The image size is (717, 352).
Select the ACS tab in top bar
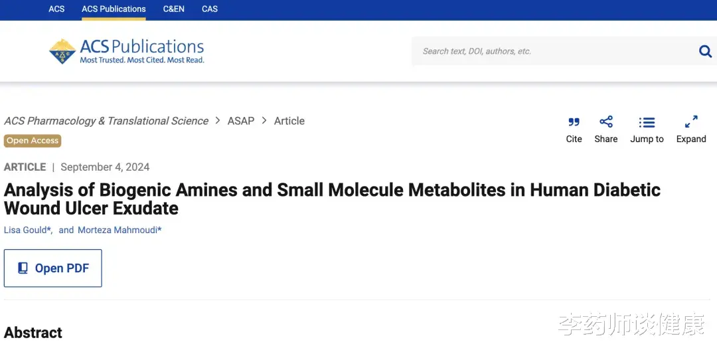point(56,9)
